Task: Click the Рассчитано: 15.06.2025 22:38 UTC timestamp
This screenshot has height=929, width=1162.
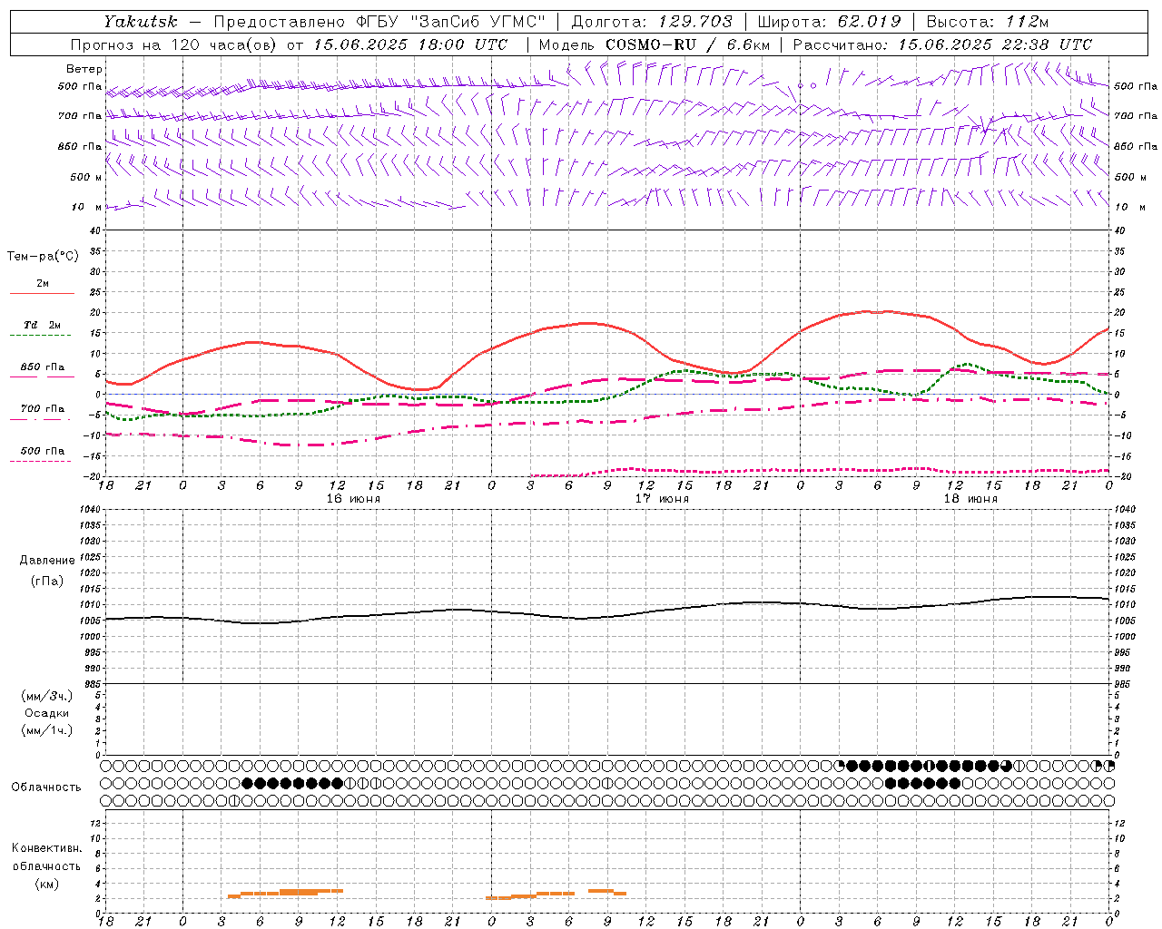Action: (942, 44)
